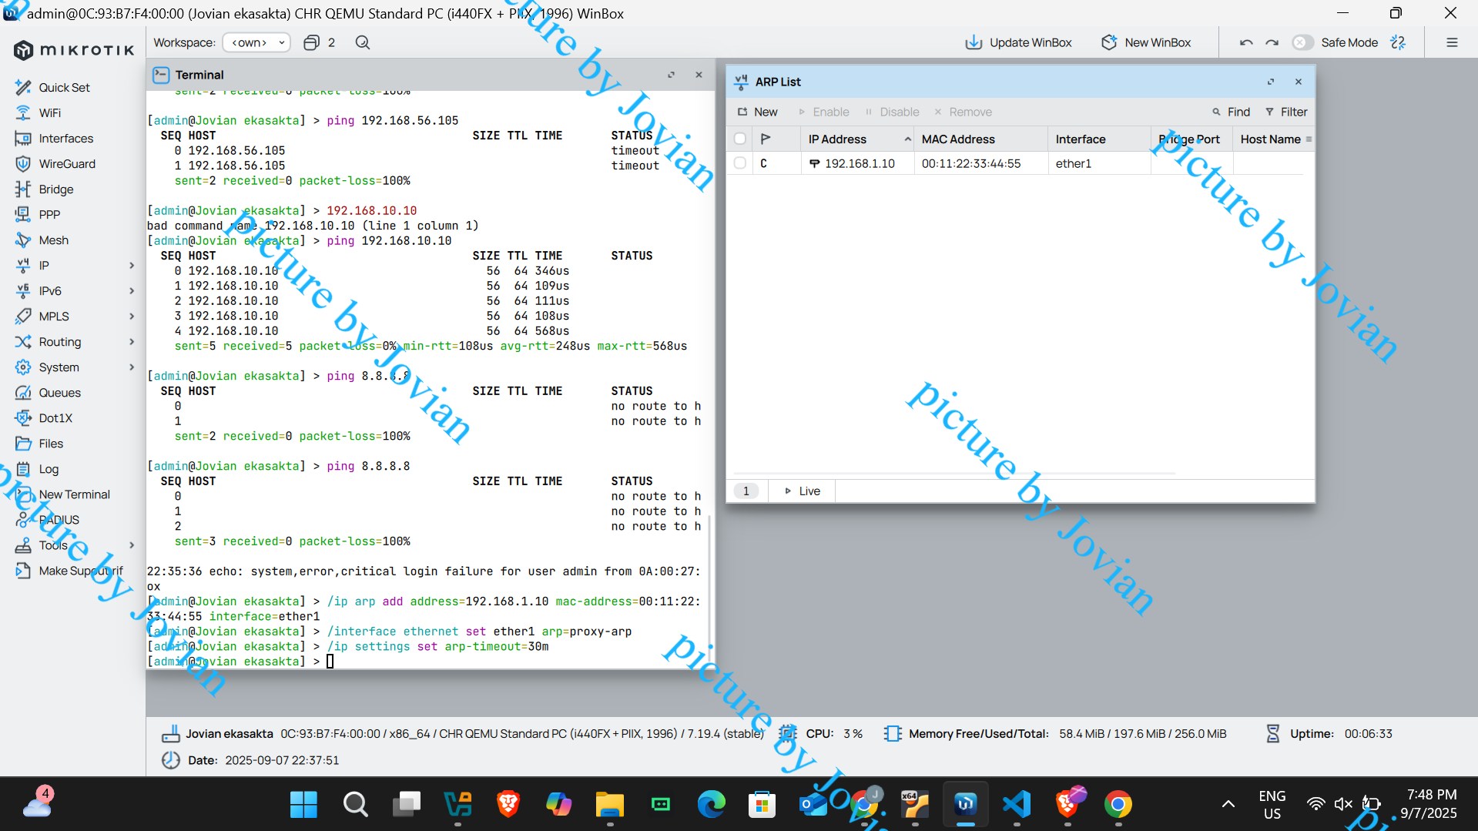Open Windows taskbar Search
The height and width of the screenshot is (831, 1478).
point(355,804)
